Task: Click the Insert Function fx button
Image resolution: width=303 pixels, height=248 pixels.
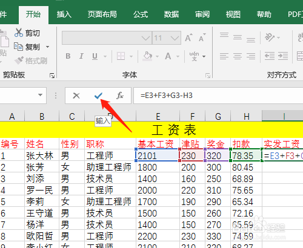Action: [x=120, y=96]
